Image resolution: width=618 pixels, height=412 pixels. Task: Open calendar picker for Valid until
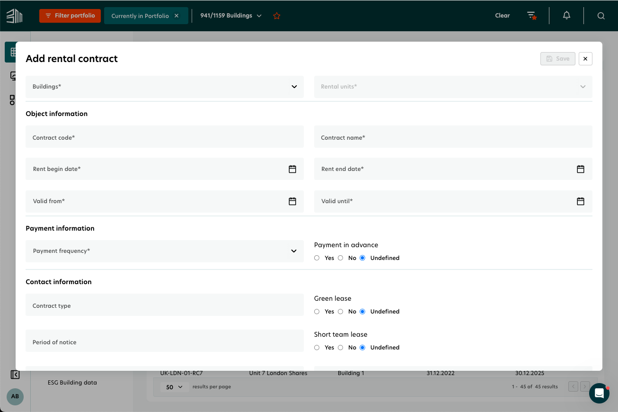[581, 201]
